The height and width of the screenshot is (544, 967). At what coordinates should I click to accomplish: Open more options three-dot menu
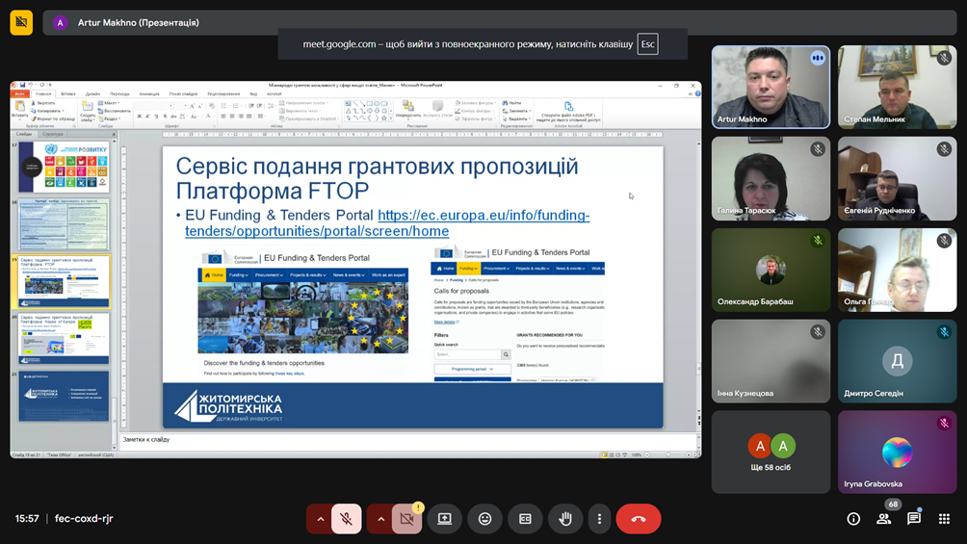(599, 519)
